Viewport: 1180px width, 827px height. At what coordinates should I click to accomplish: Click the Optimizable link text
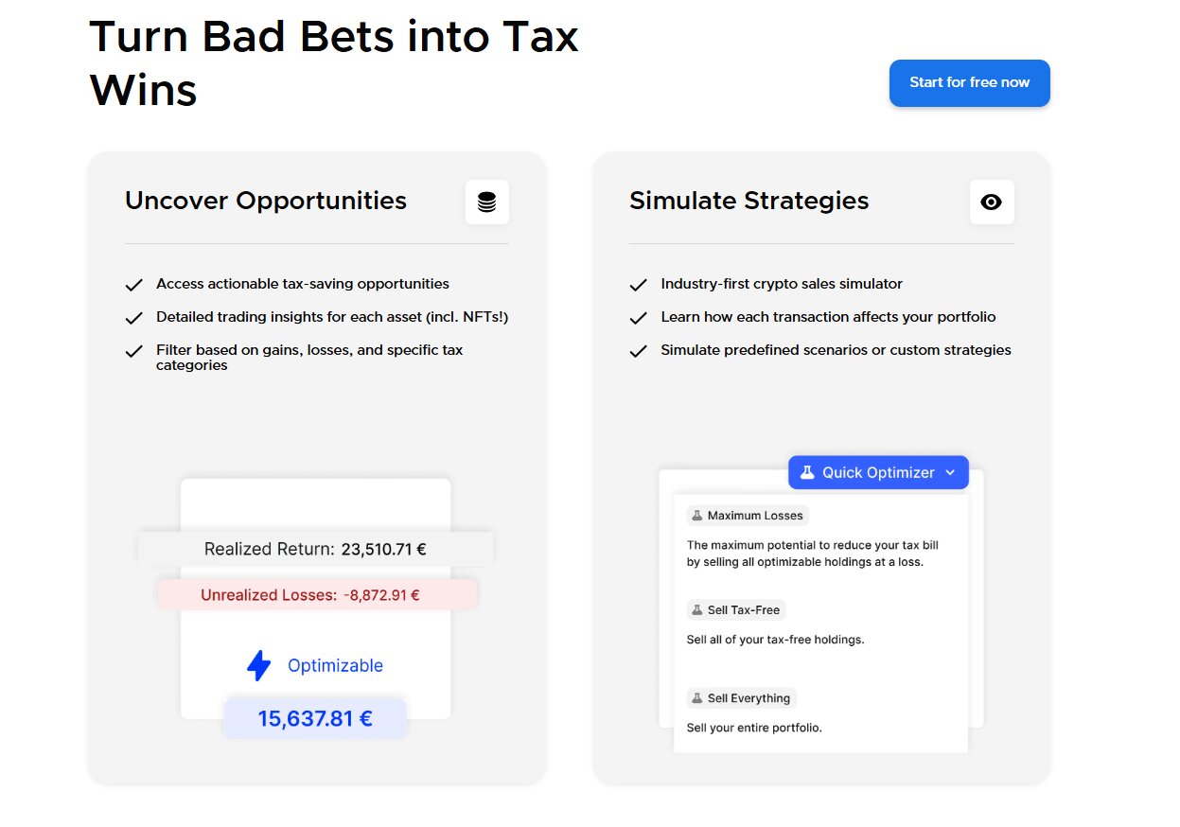point(335,665)
